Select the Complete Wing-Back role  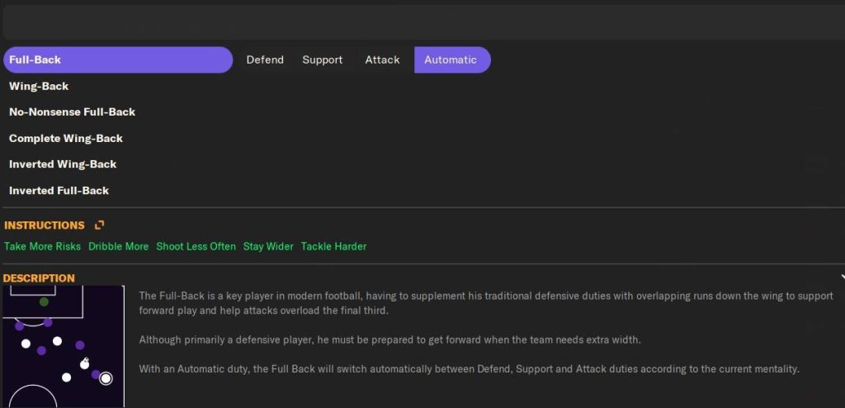[x=65, y=138]
